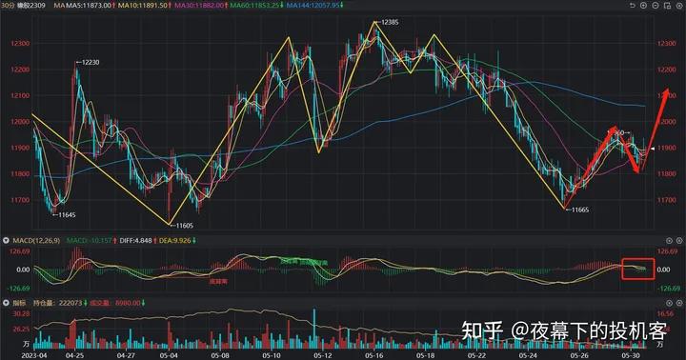Click the 成交量 8980.00 value
The width and height of the screenshot is (686, 360).
tap(115, 303)
